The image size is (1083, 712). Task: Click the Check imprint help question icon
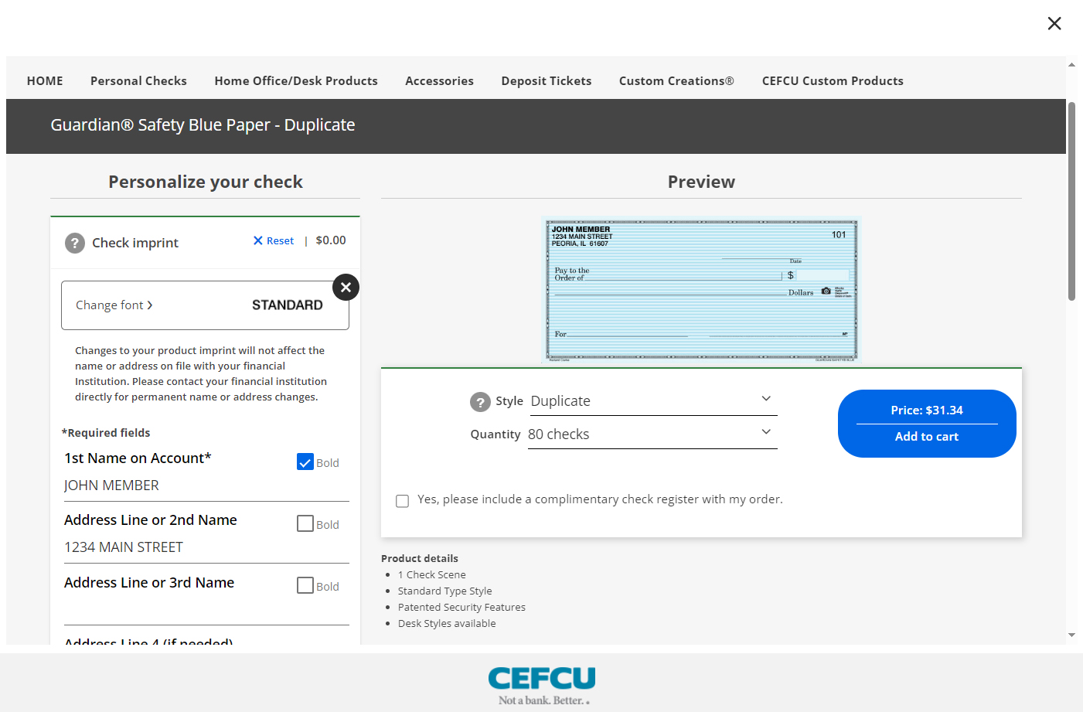coord(75,243)
